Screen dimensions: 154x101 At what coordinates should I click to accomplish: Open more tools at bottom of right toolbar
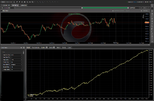[x=152, y=42]
